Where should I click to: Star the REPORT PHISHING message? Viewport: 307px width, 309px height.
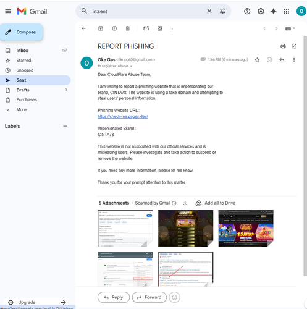[257, 60]
